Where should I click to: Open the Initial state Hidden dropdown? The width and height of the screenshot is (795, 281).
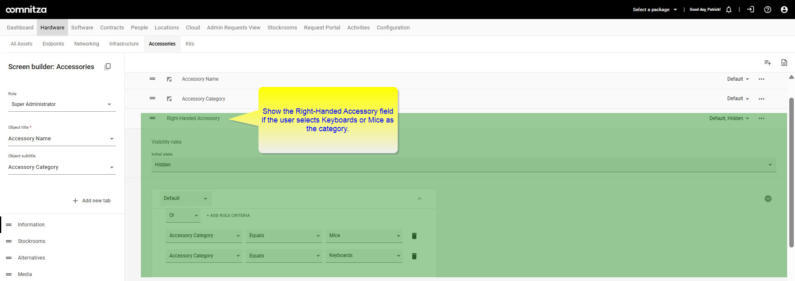464,165
